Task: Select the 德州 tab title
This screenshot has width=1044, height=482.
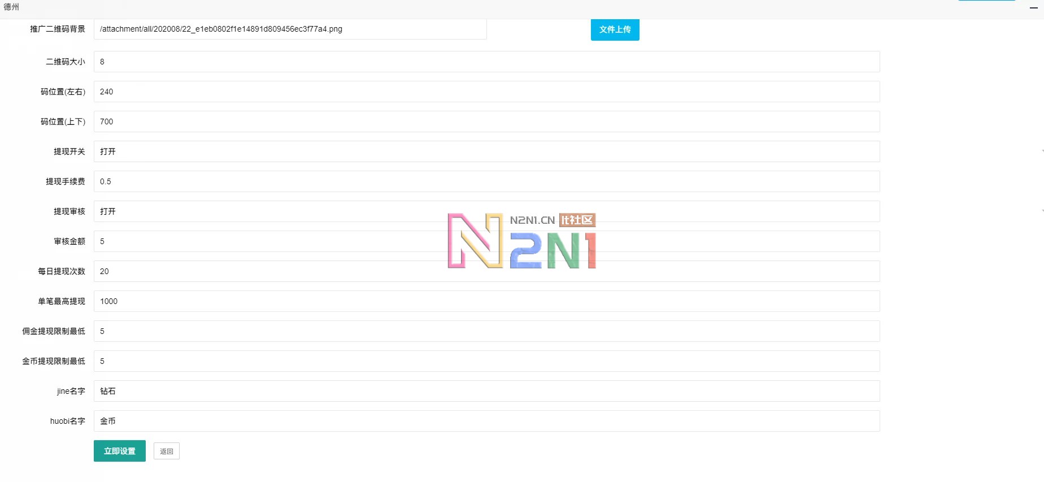Action: 11,7
